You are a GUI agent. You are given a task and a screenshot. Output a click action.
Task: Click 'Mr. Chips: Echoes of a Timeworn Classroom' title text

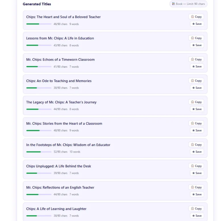coord(60,60)
